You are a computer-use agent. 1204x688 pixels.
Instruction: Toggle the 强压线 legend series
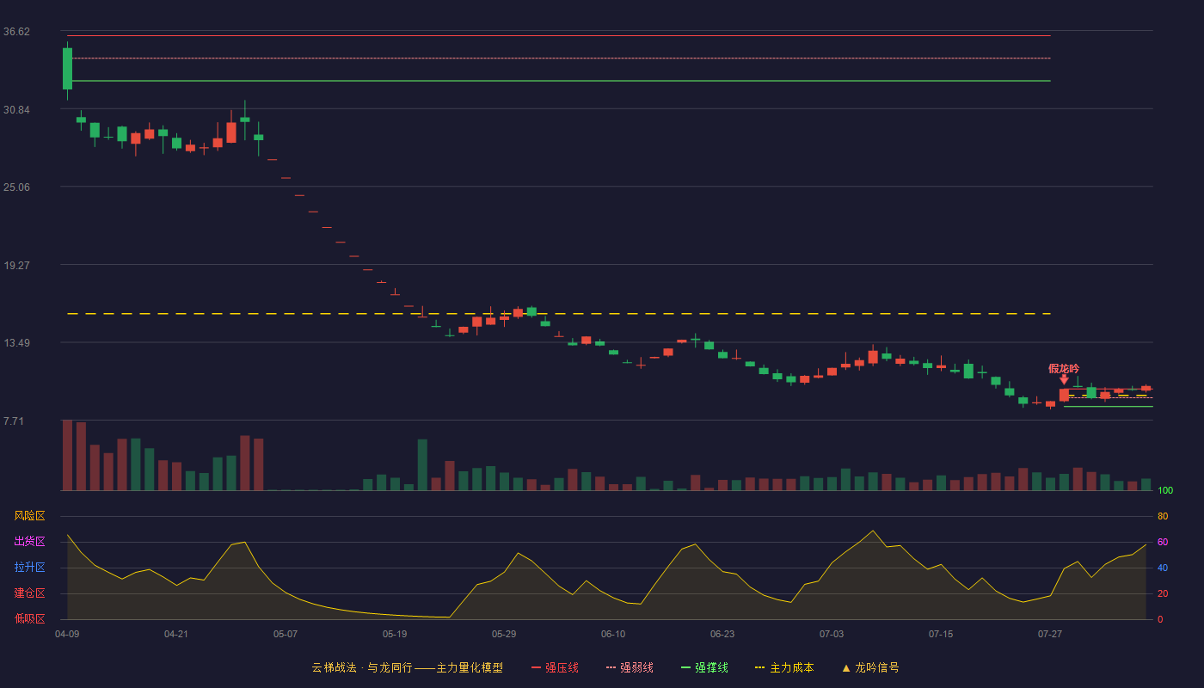555,667
